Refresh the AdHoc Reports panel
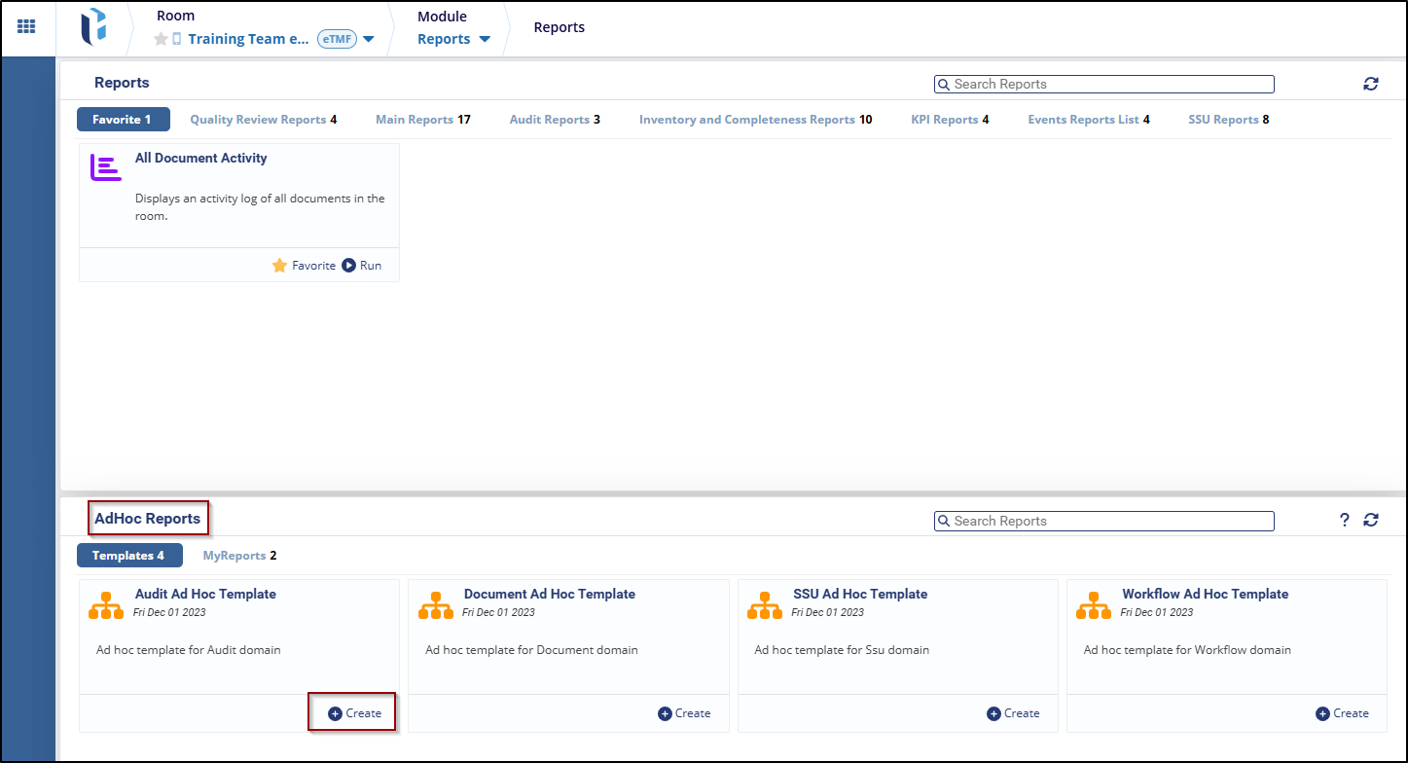The height and width of the screenshot is (763, 1408). (x=1371, y=521)
